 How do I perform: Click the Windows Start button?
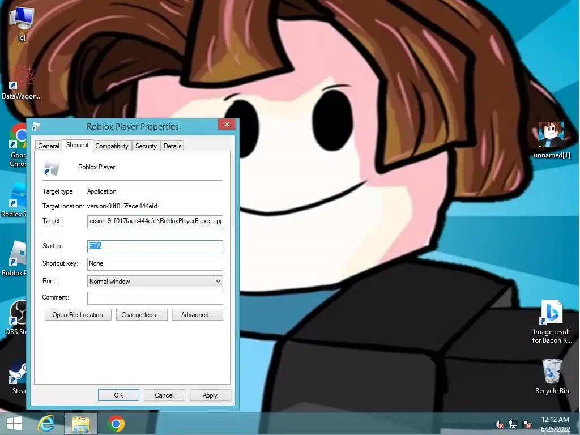tap(14, 424)
